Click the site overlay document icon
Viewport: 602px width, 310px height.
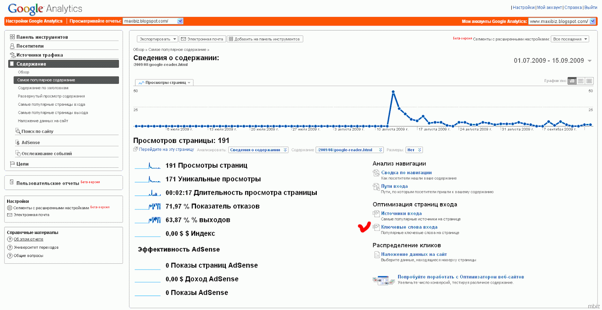(x=377, y=255)
